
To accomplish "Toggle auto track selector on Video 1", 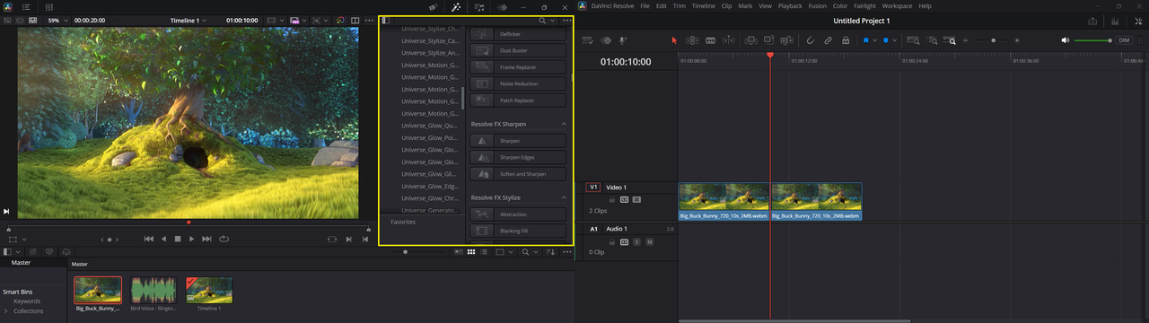I will pyautogui.click(x=624, y=199).
